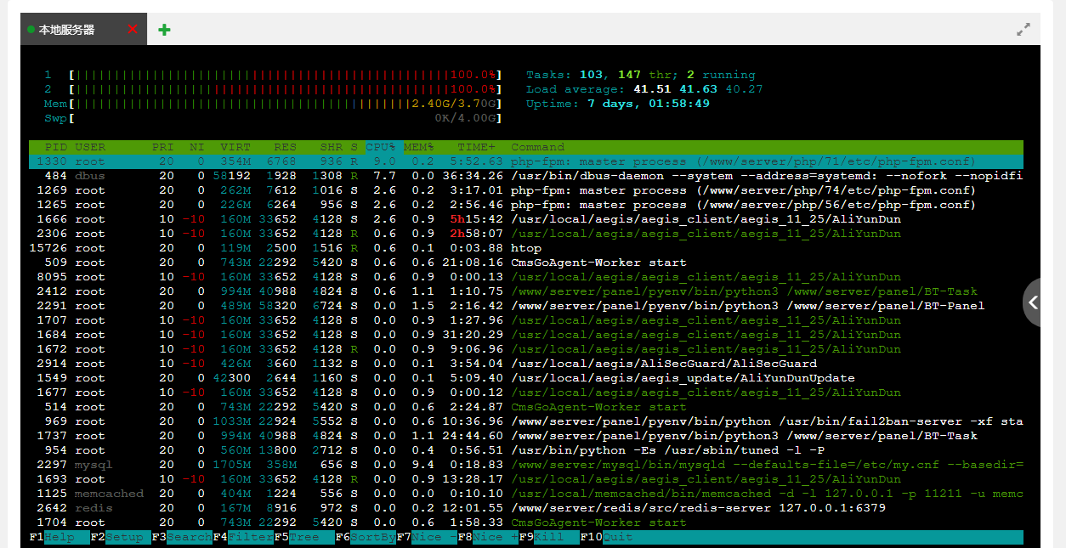Select the AliYunDun row with PID 1666

[x=526, y=219]
